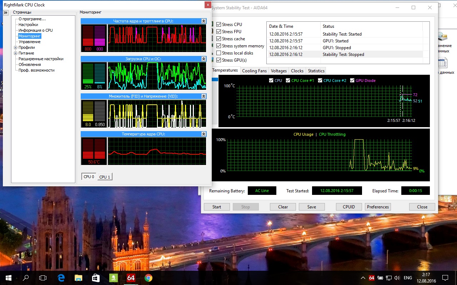Switch to the Cooling Fans tab
This screenshot has width=457, height=285.
(254, 71)
